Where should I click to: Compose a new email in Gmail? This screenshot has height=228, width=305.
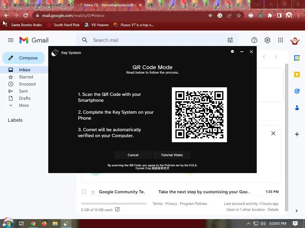(24, 58)
